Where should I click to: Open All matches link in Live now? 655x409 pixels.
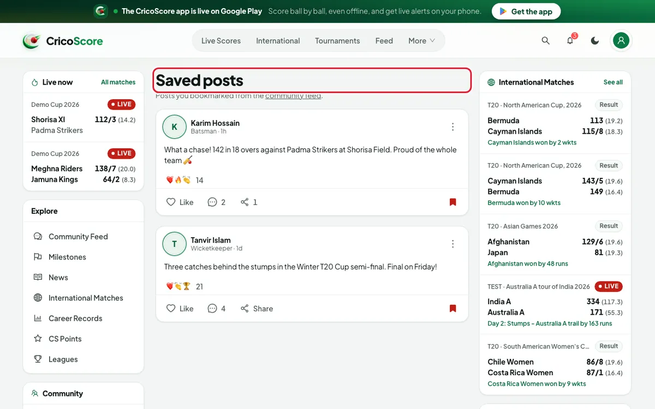[x=118, y=82]
